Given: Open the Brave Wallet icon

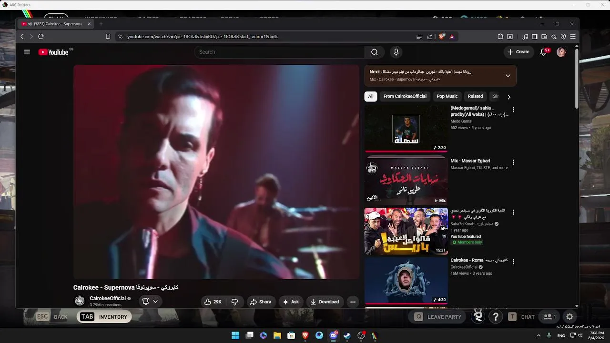Looking at the screenshot, I should coord(544,37).
